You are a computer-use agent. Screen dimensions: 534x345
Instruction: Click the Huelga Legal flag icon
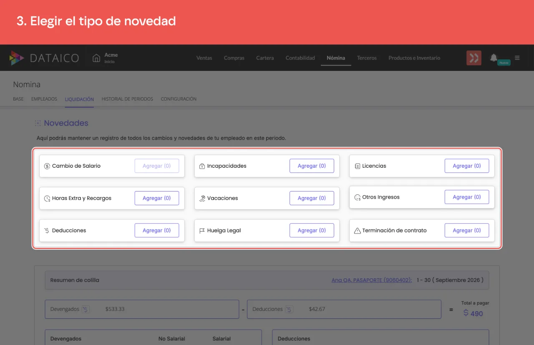202,231
